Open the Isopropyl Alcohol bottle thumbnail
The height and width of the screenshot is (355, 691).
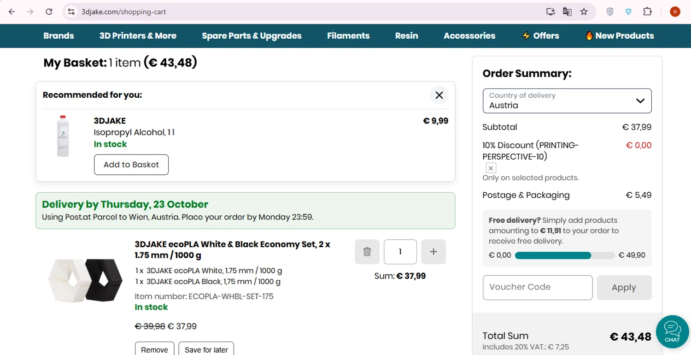(63, 136)
